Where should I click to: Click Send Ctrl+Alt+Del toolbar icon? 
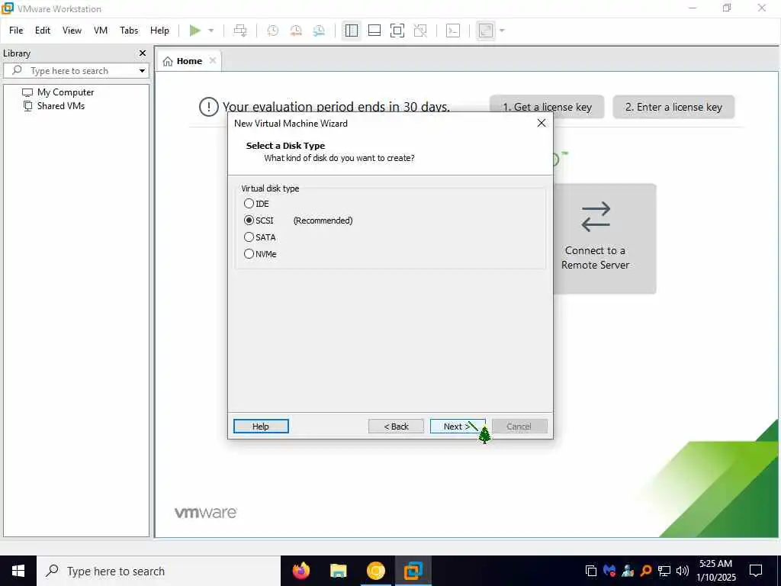[240, 31]
